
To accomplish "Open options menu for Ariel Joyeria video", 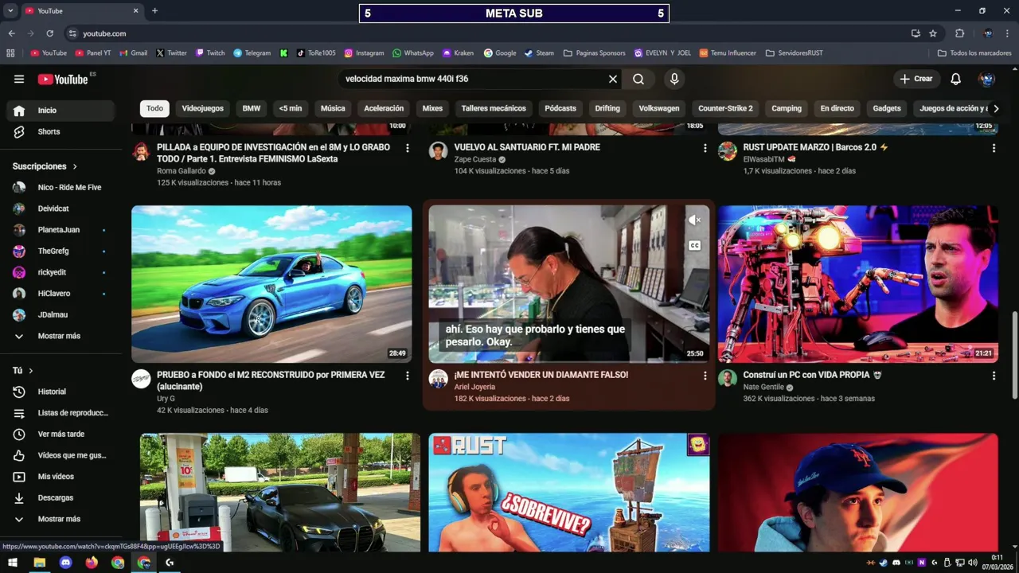I will click(x=705, y=375).
